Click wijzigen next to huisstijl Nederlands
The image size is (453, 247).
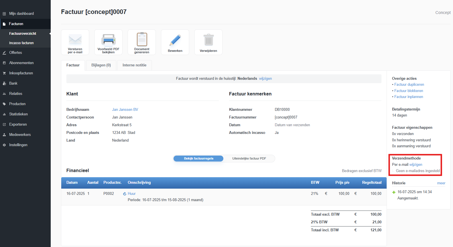point(265,79)
